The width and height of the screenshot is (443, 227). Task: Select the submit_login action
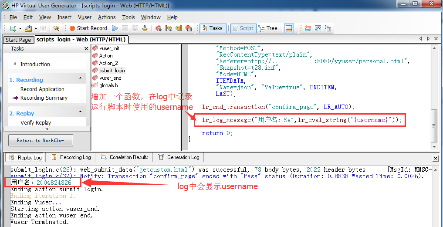(109, 71)
